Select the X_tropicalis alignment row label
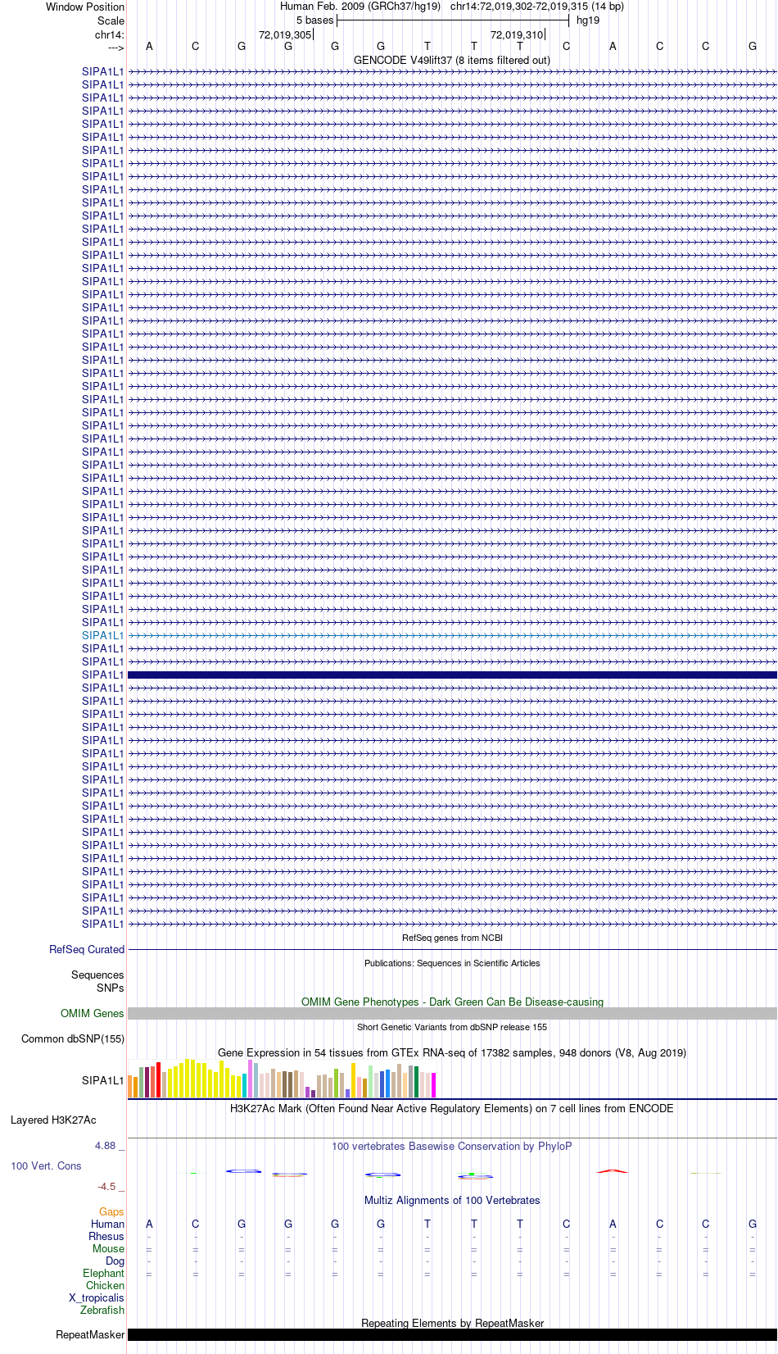The image size is (778, 1354). click(97, 1297)
